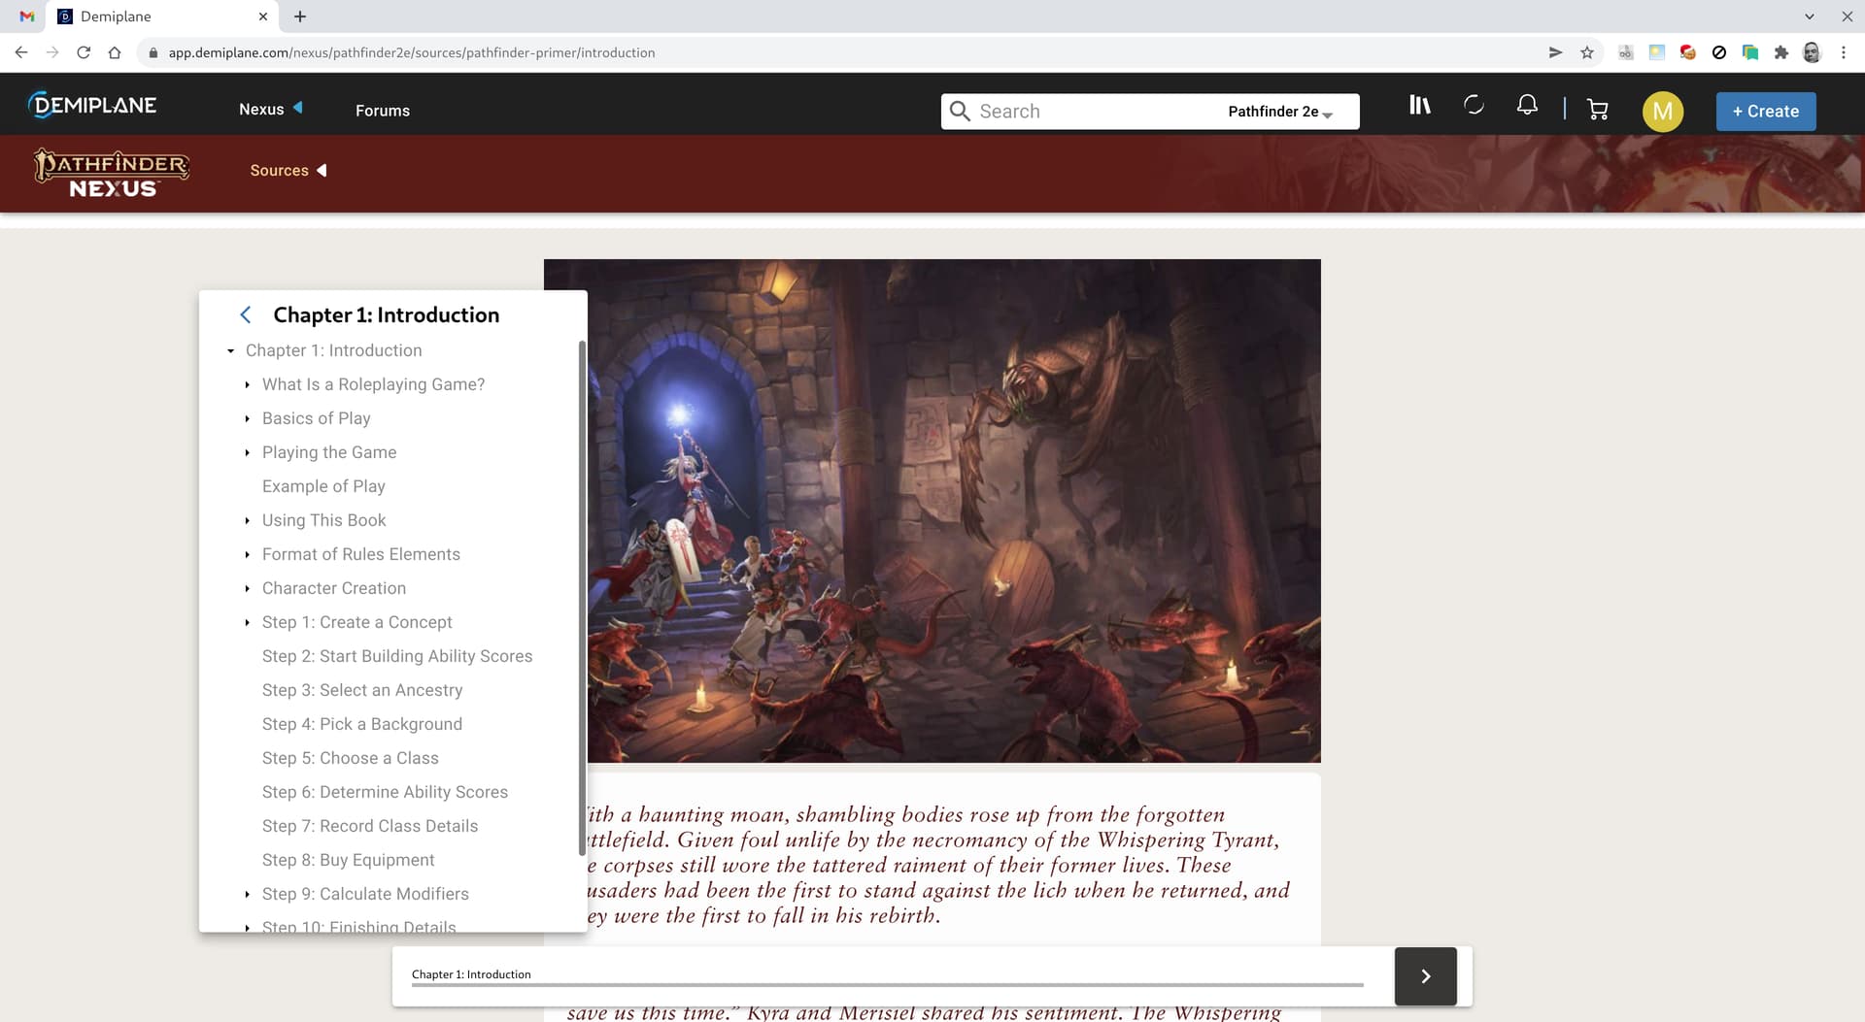Open the Sources dropdown menu
Viewport: 1865px width, 1022px height.
[288, 170]
